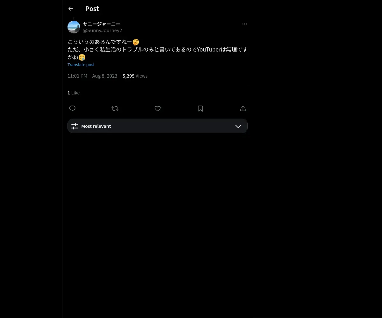Click the display name サニージャーニー
Screen dimensions: 382x318
click(x=102, y=24)
